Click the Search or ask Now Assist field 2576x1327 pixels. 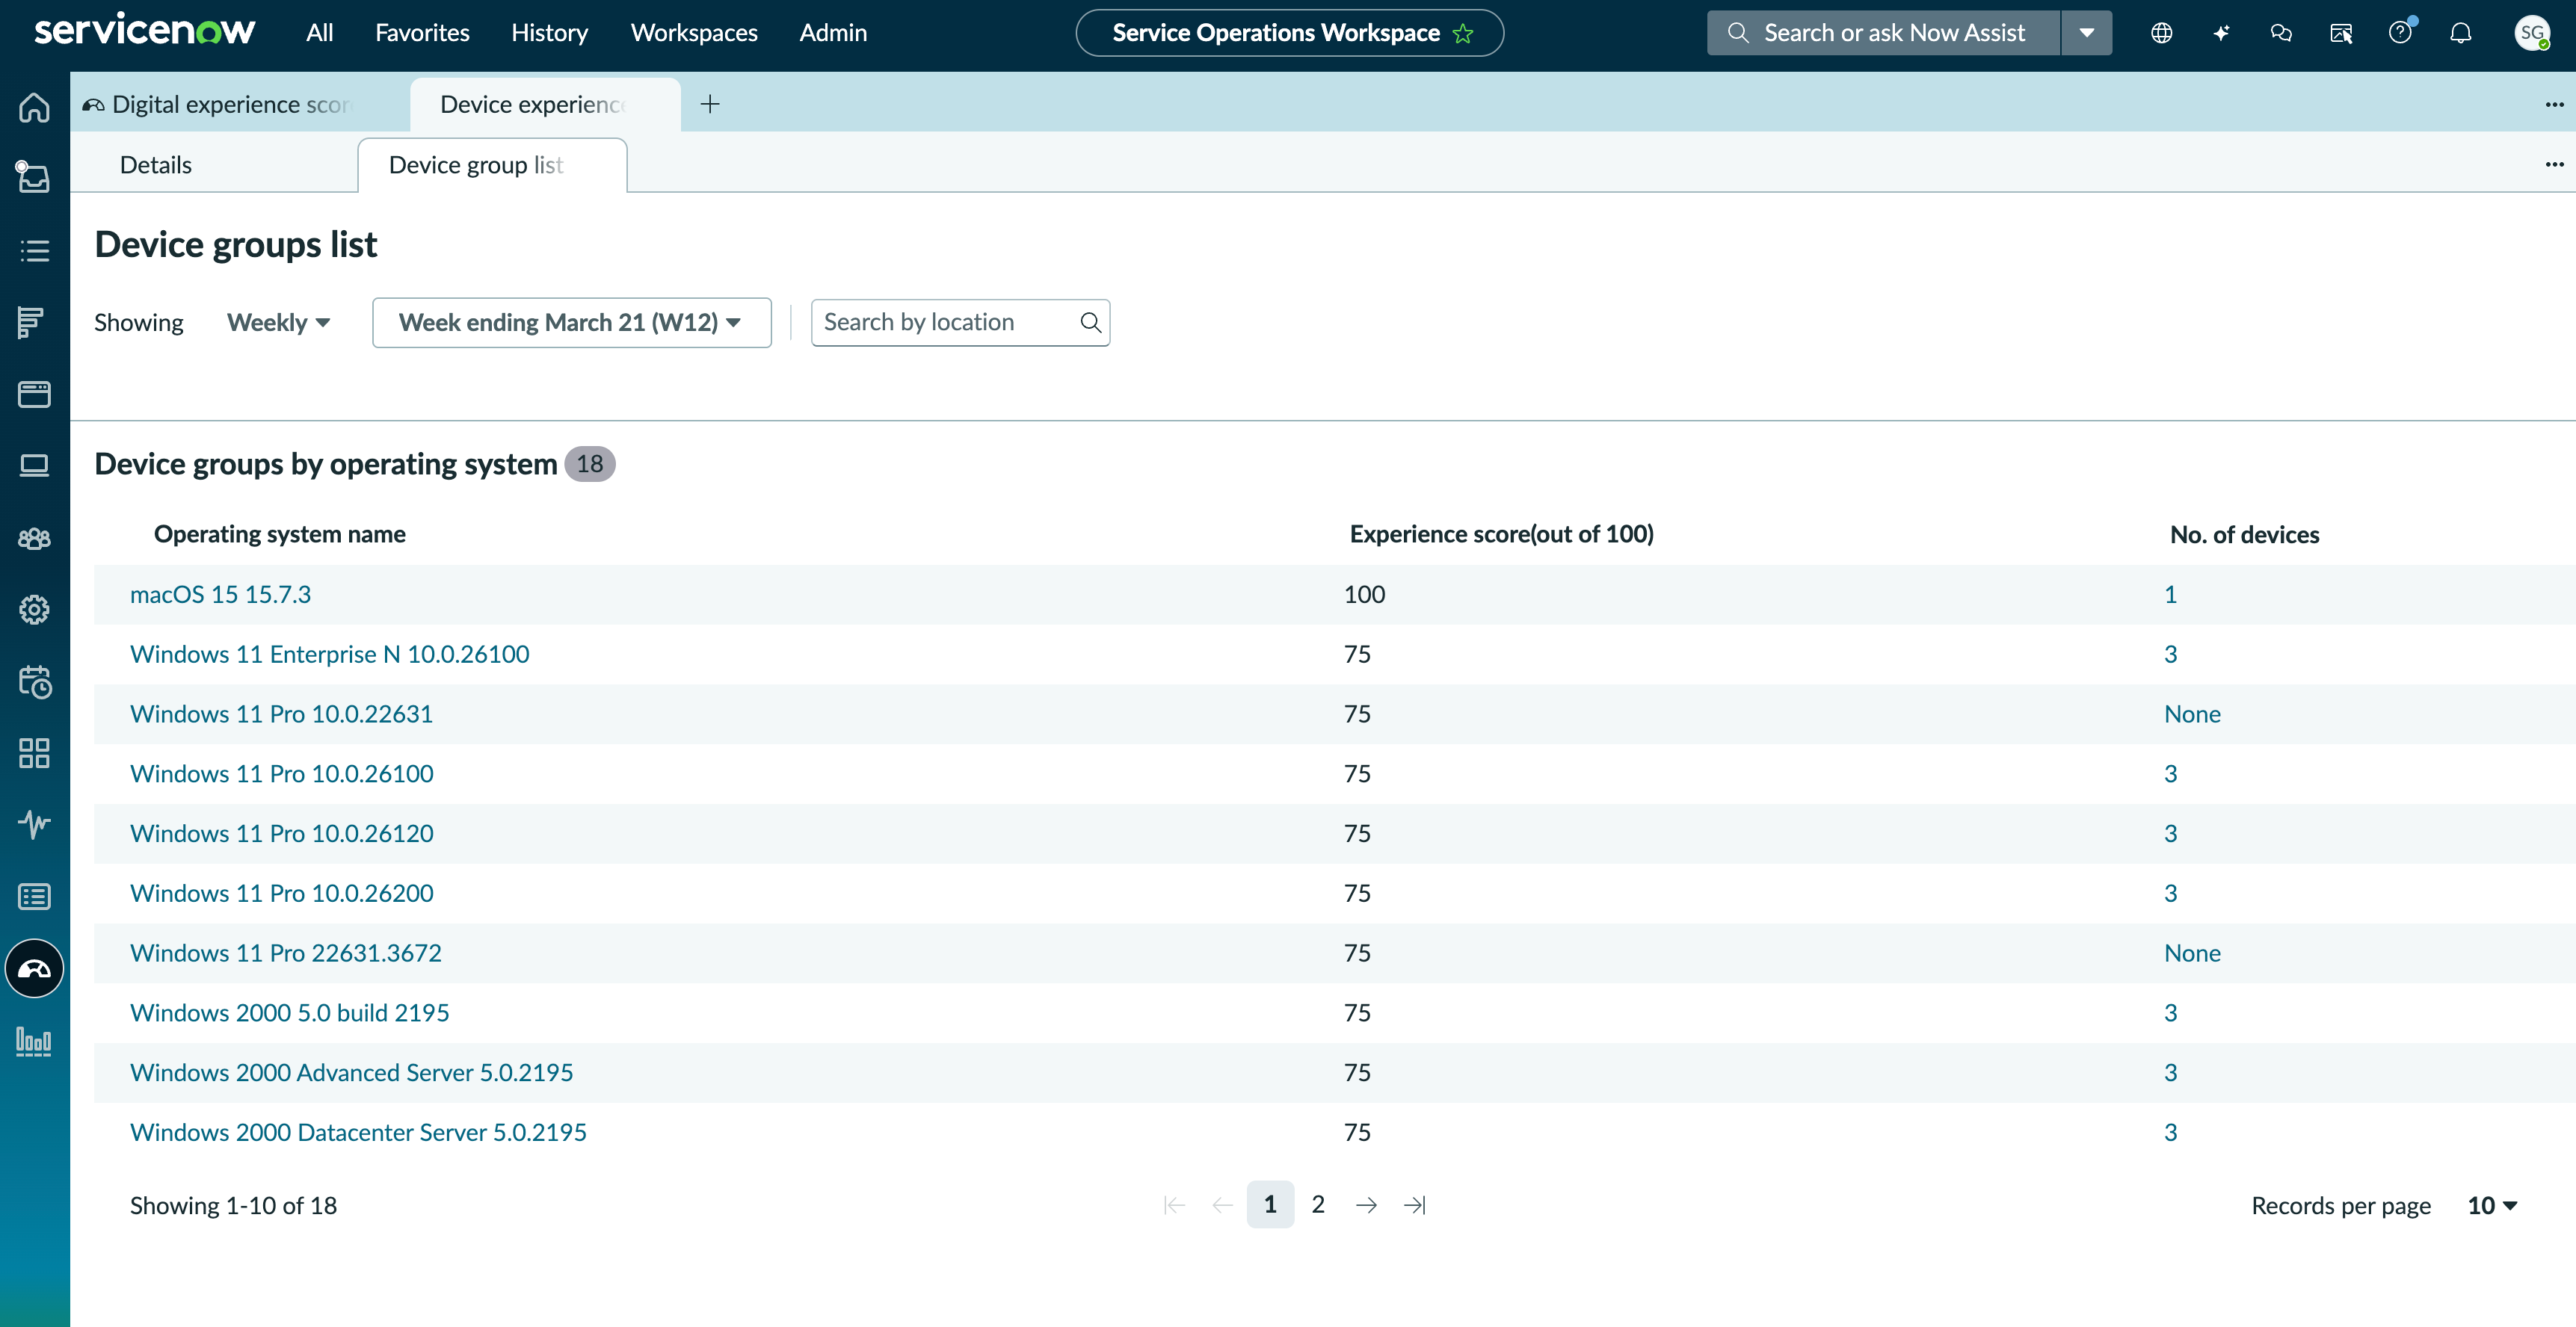(1884, 33)
